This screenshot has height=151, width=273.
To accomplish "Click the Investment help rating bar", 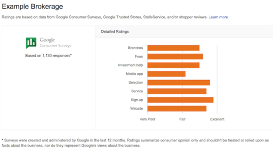I will click(173, 65).
